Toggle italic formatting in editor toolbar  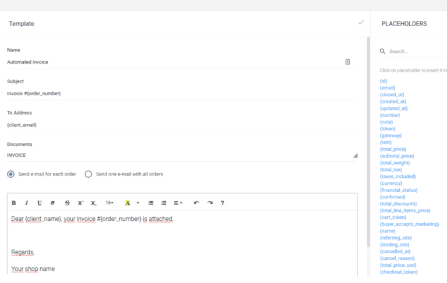point(27,203)
